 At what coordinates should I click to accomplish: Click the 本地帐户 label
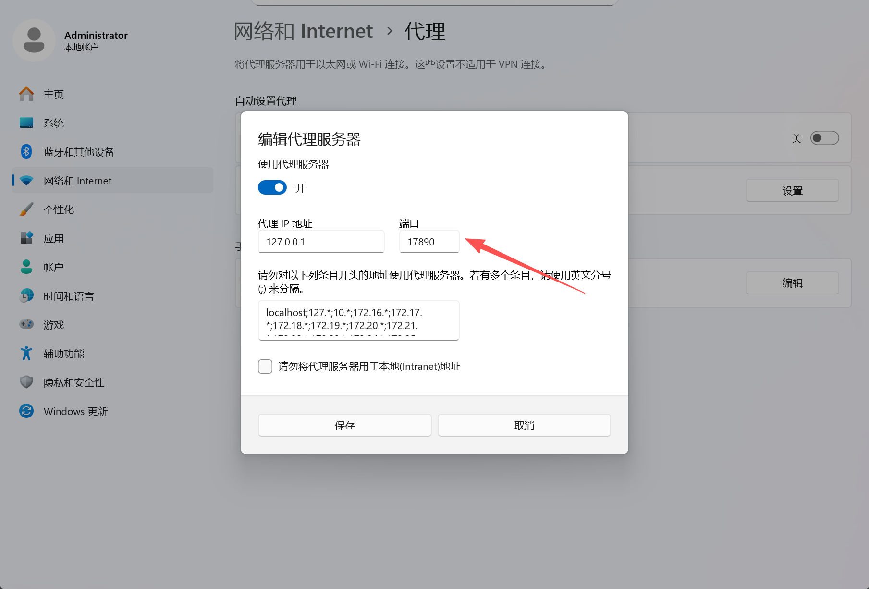pos(82,48)
